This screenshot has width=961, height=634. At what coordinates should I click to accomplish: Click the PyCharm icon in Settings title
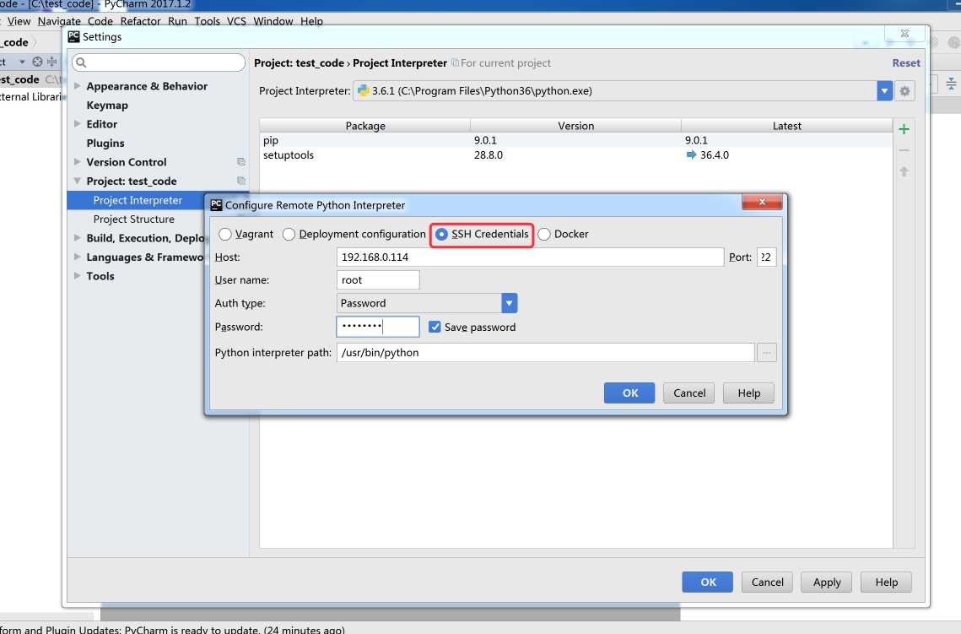point(73,37)
